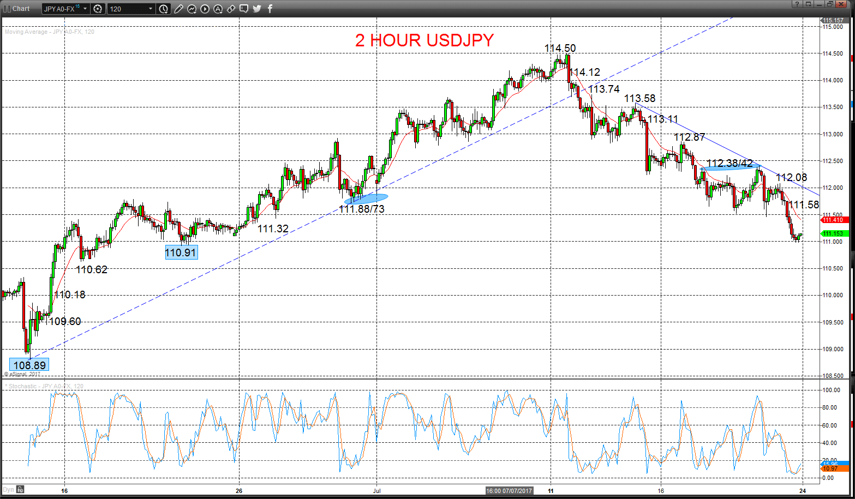The height and width of the screenshot is (499, 855).
Task: Click the 108.500 price axis label
Action: coord(833,376)
